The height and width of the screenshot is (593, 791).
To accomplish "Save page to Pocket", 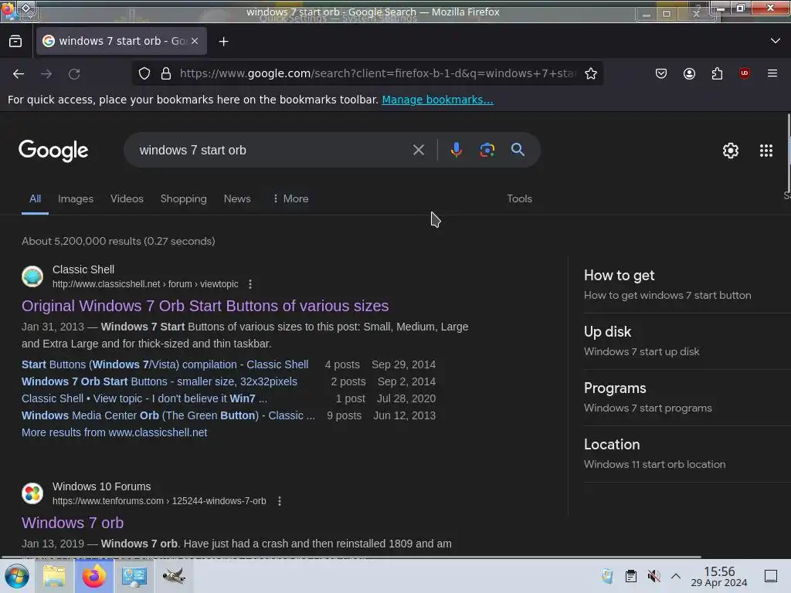I will (x=661, y=73).
